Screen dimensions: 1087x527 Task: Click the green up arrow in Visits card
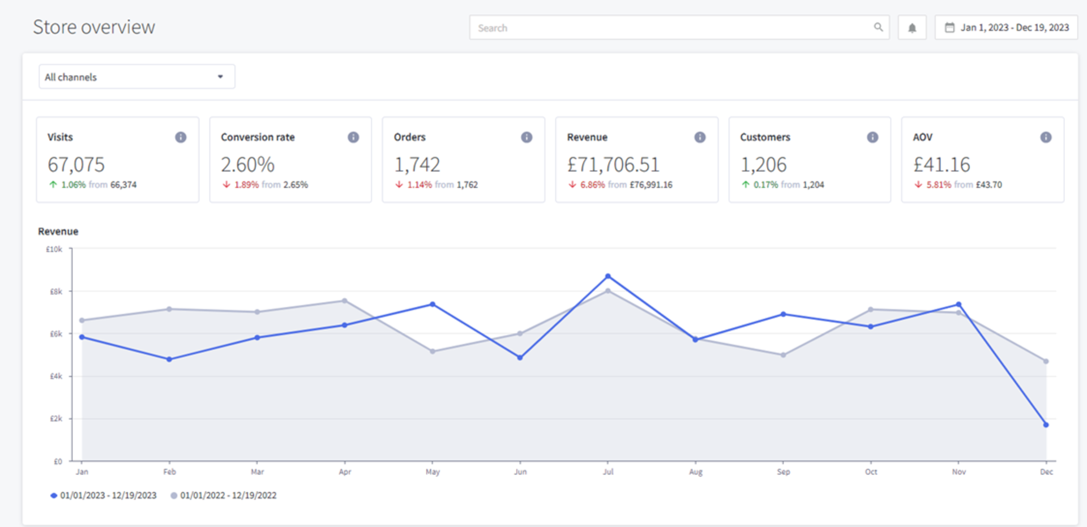(x=53, y=185)
